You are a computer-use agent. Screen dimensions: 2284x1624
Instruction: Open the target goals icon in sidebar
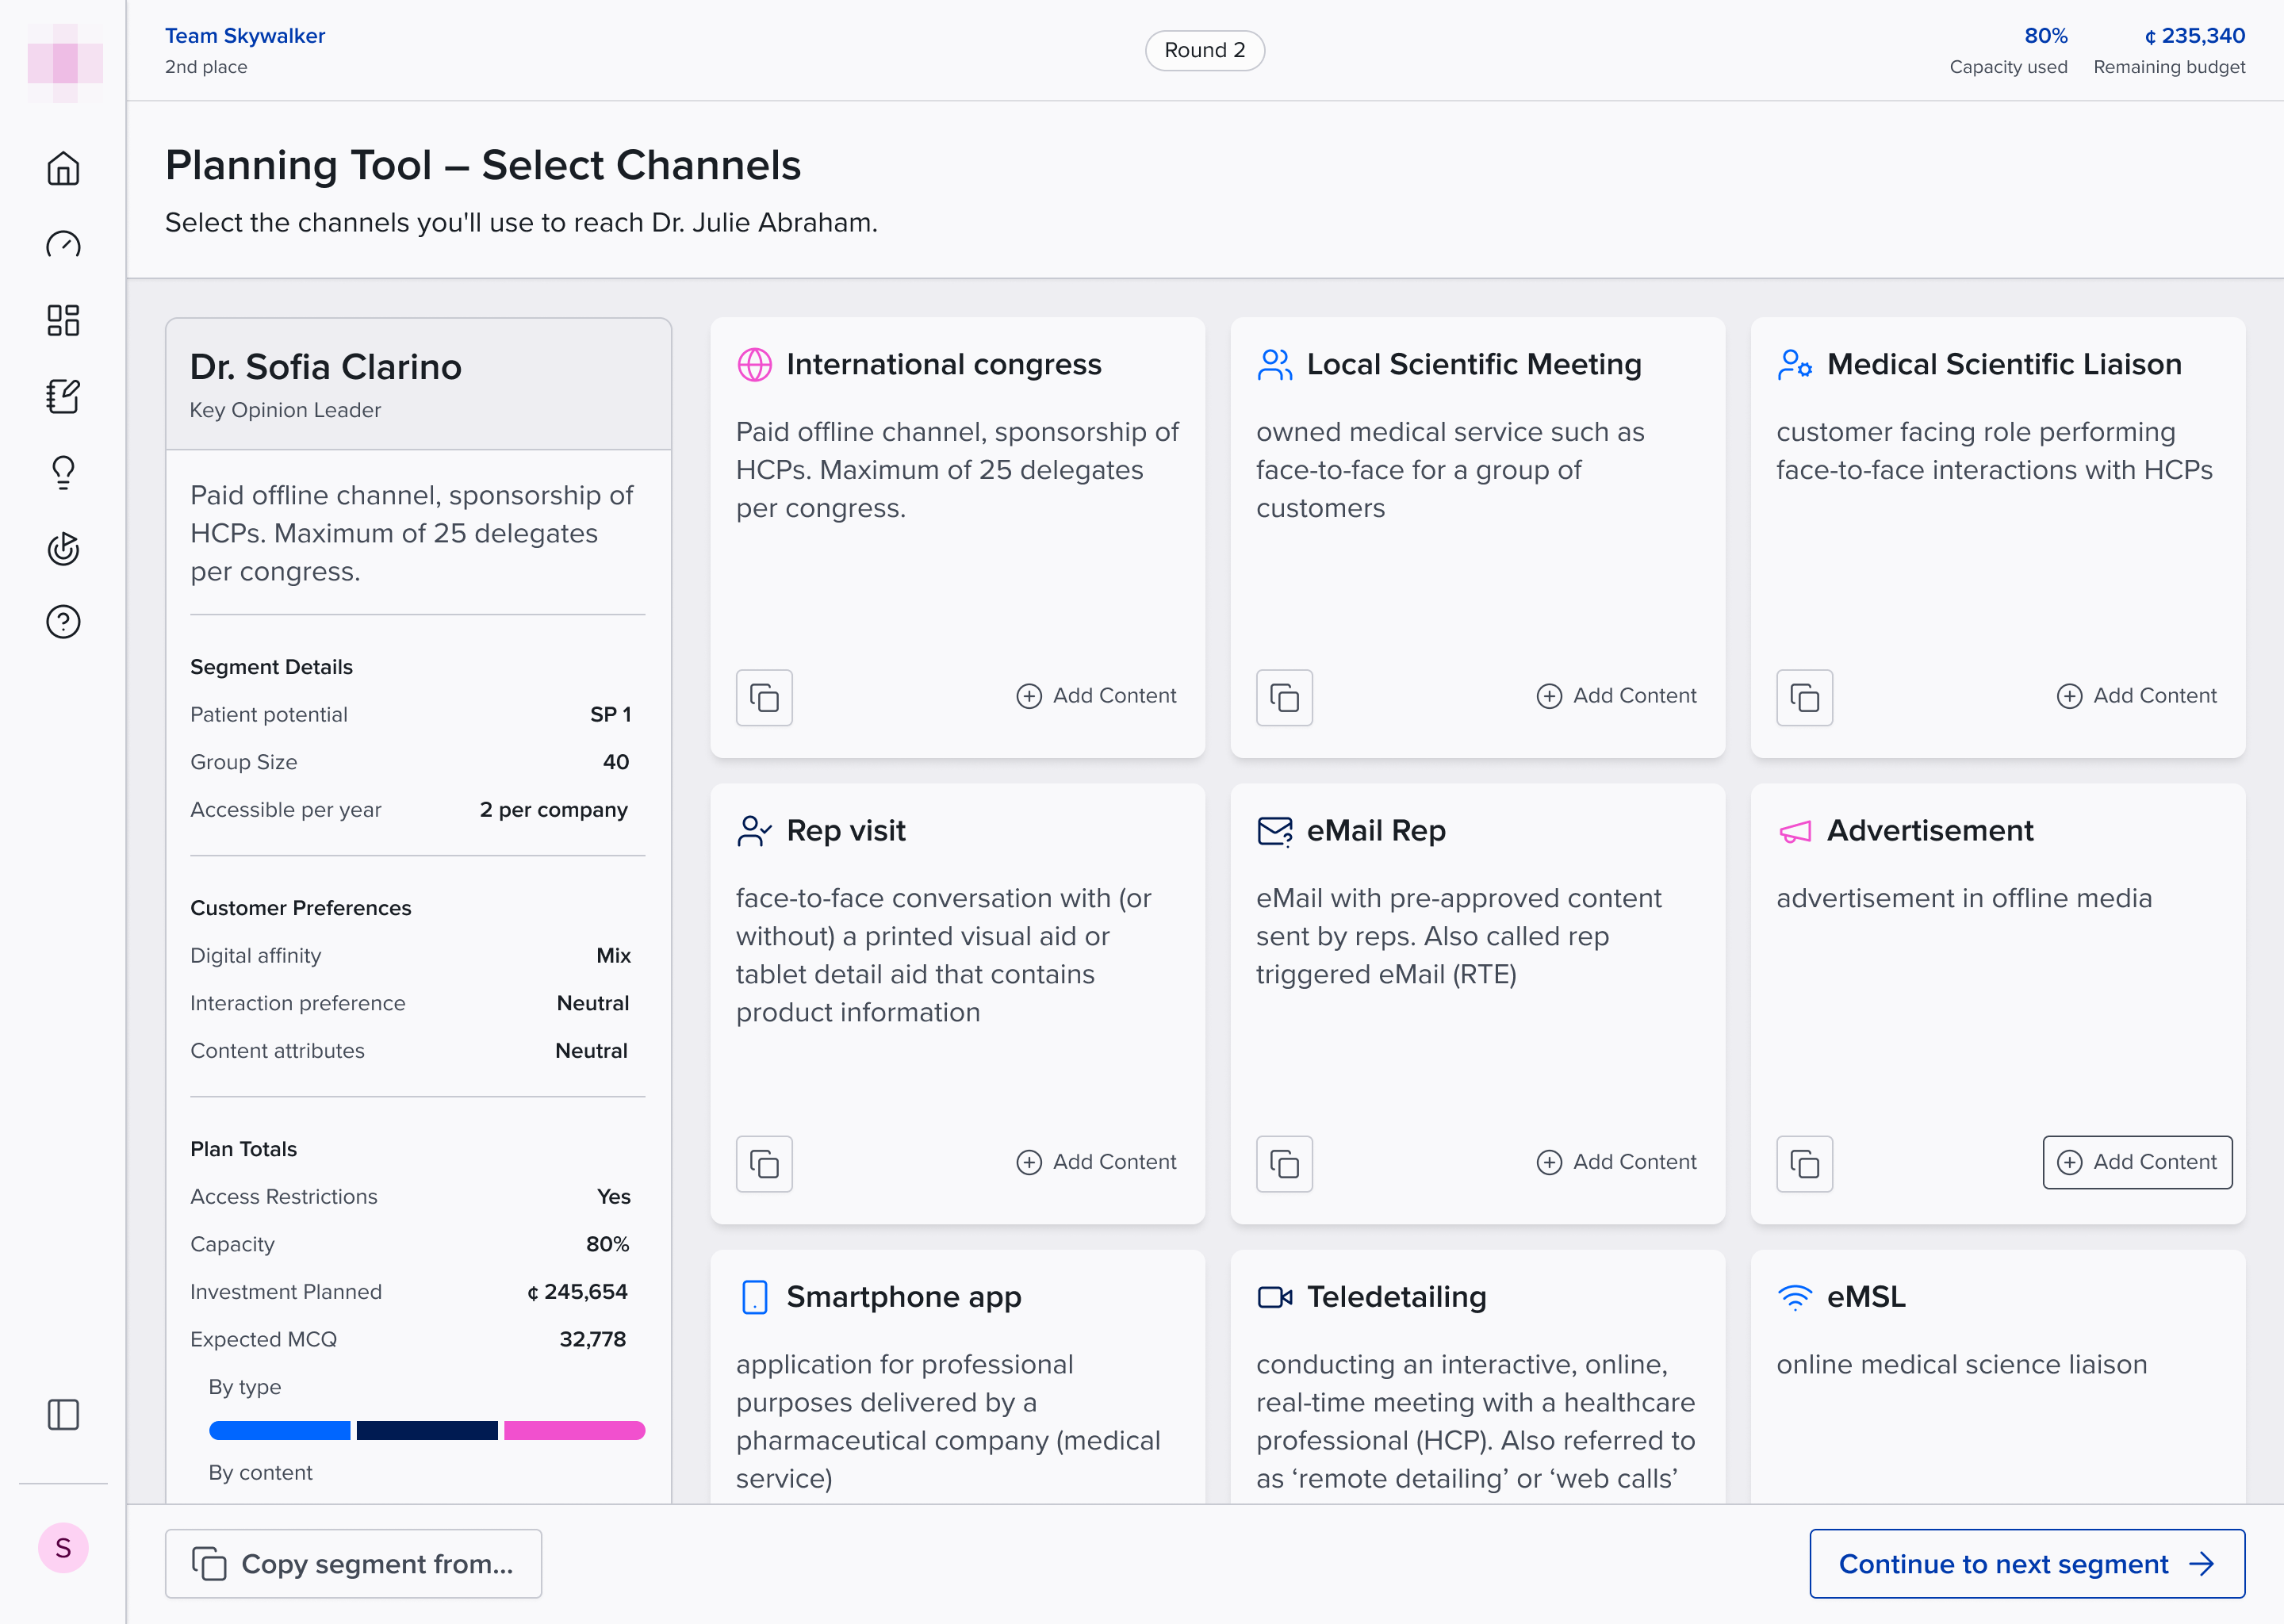pyautogui.click(x=63, y=548)
